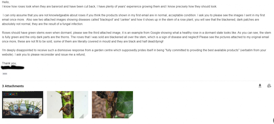Click Facebook icon inside first attachment preview

[x=4, y=94]
